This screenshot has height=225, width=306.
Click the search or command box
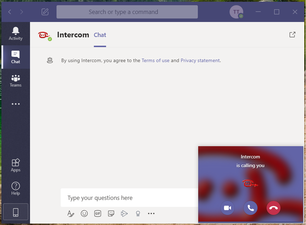(127, 12)
